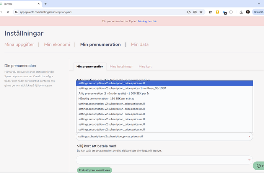Click the dark extension icon left of Keep

pyautogui.click(x=210, y=12)
